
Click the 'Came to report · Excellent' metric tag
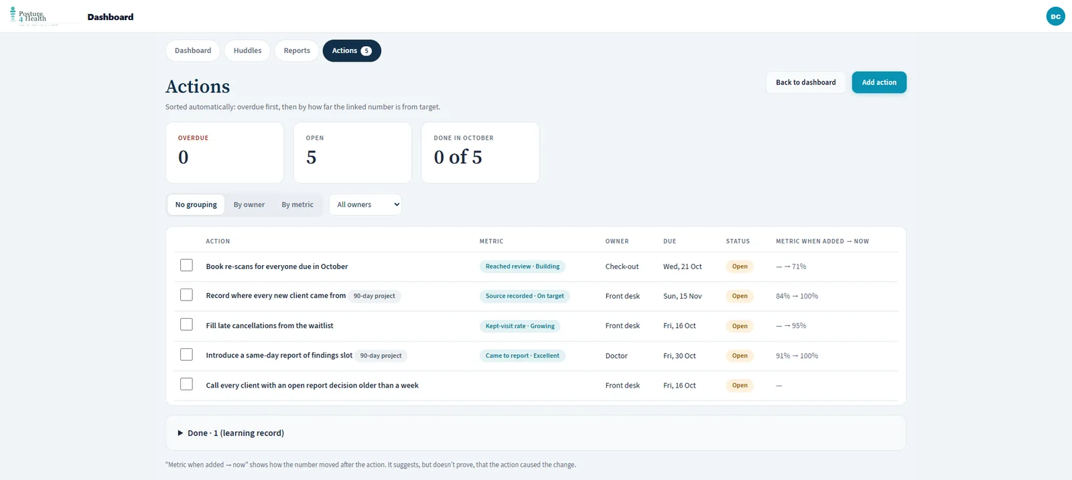point(523,355)
